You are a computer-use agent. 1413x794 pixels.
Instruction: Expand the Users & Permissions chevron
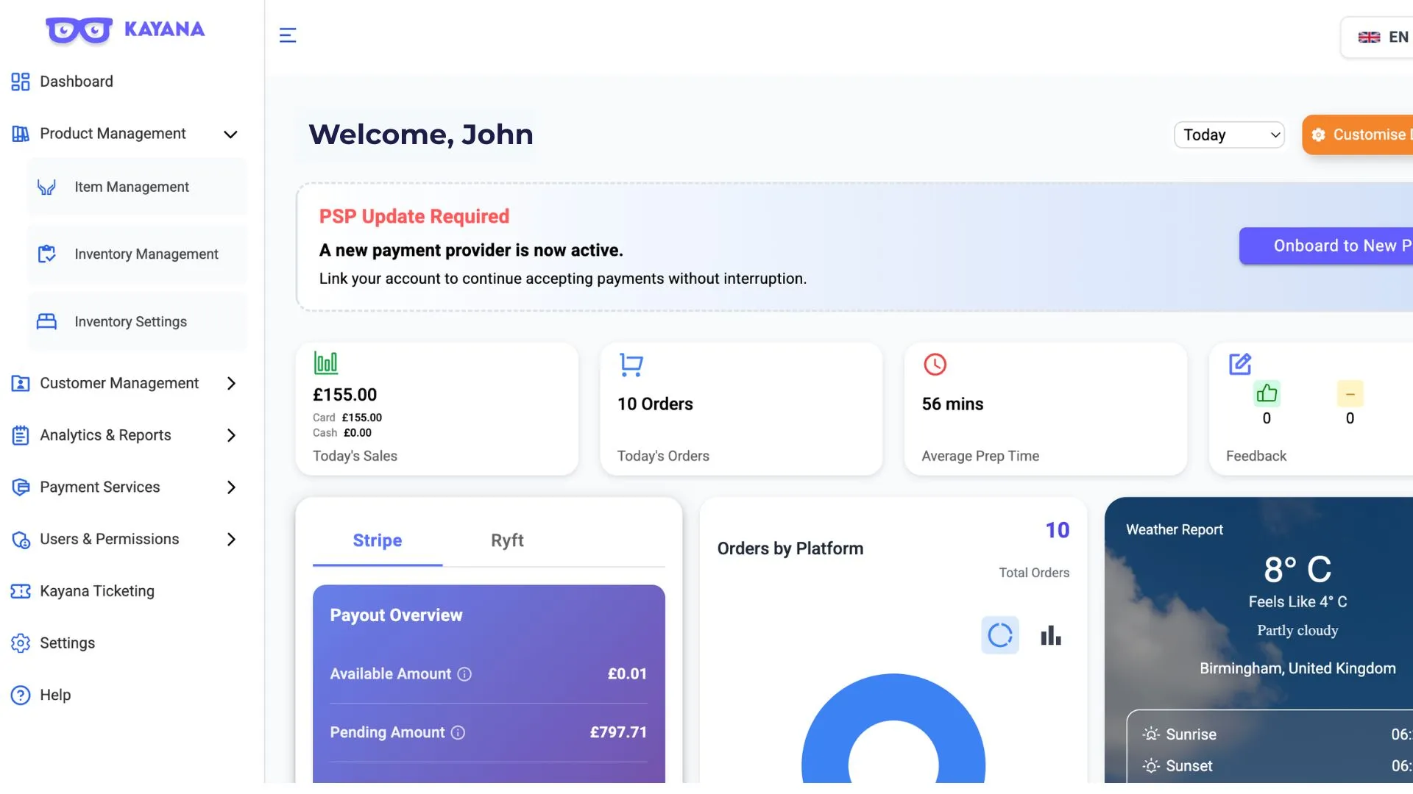231,539
